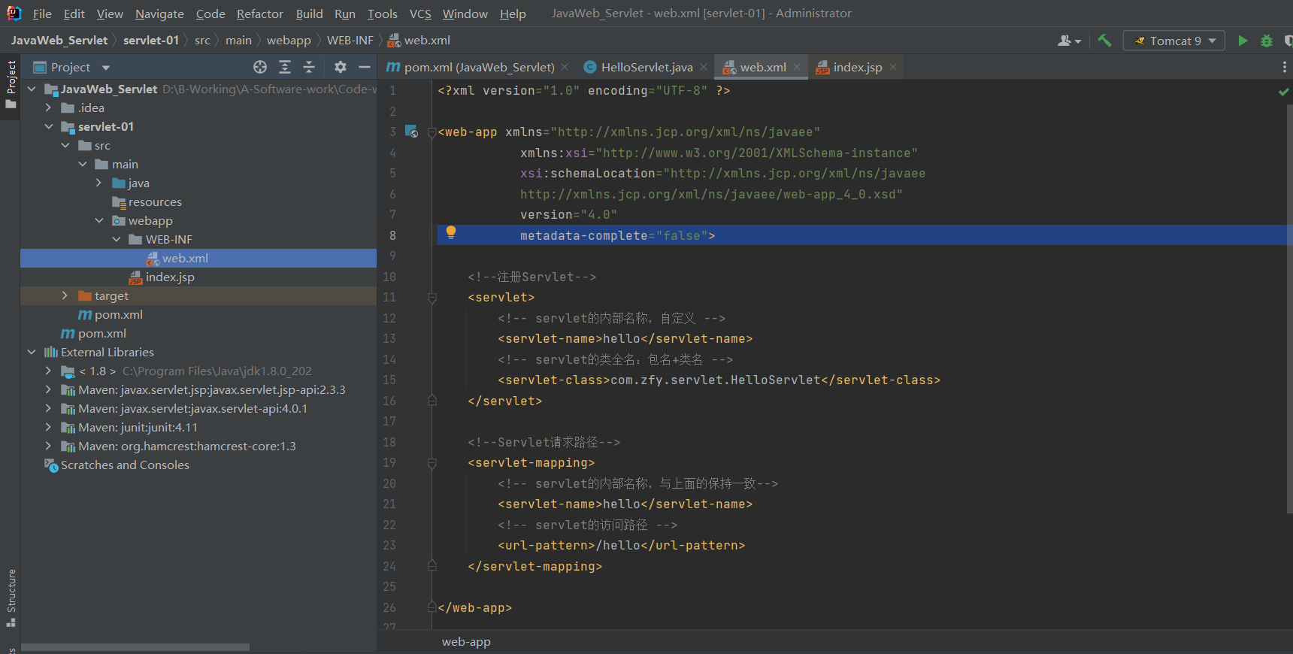Click the Expand All icon in Project panel

tap(285, 67)
